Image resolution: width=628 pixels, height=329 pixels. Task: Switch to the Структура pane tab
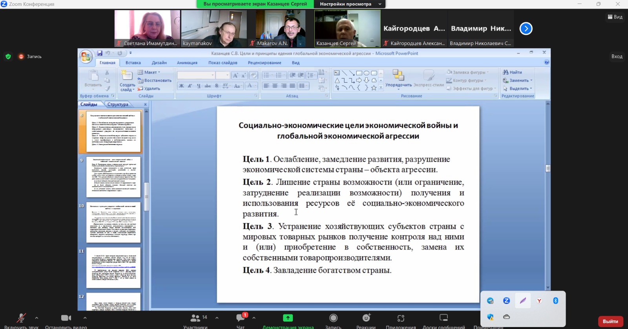pos(118,105)
